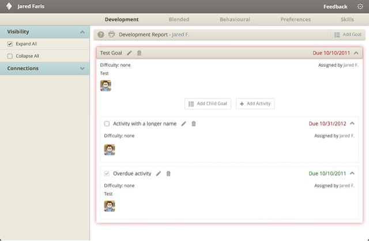
Task: Click avatar in 'Activity with a longer name'
Action: click(110, 150)
